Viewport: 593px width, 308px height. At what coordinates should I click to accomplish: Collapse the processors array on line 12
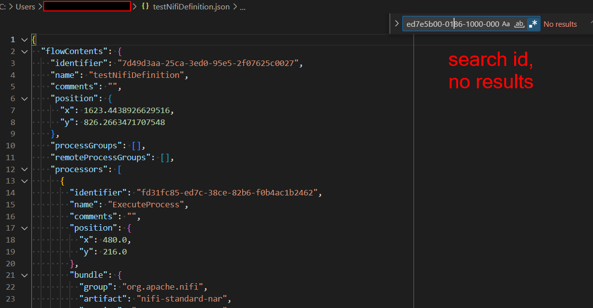(x=24, y=169)
